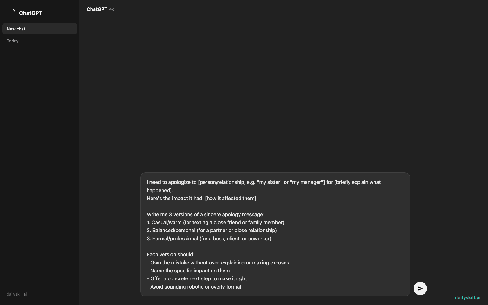
Task: Open the dailyskill.ai link in sidebar footer
Action: (x=17, y=294)
